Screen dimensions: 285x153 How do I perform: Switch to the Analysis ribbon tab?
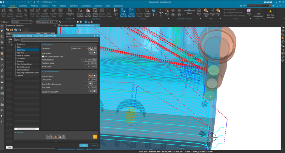point(34,6)
